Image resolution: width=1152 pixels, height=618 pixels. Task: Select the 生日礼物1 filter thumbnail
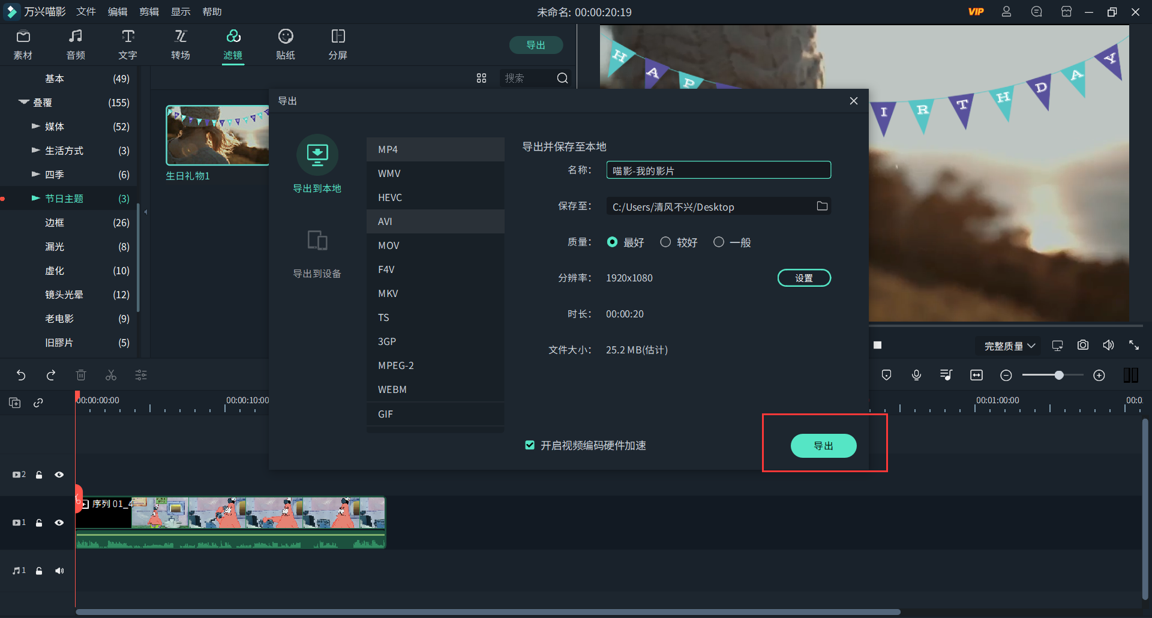[x=217, y=135]
